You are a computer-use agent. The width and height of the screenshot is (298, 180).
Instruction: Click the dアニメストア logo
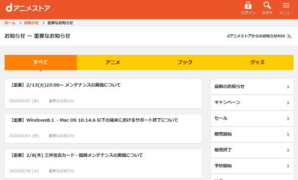28,8
